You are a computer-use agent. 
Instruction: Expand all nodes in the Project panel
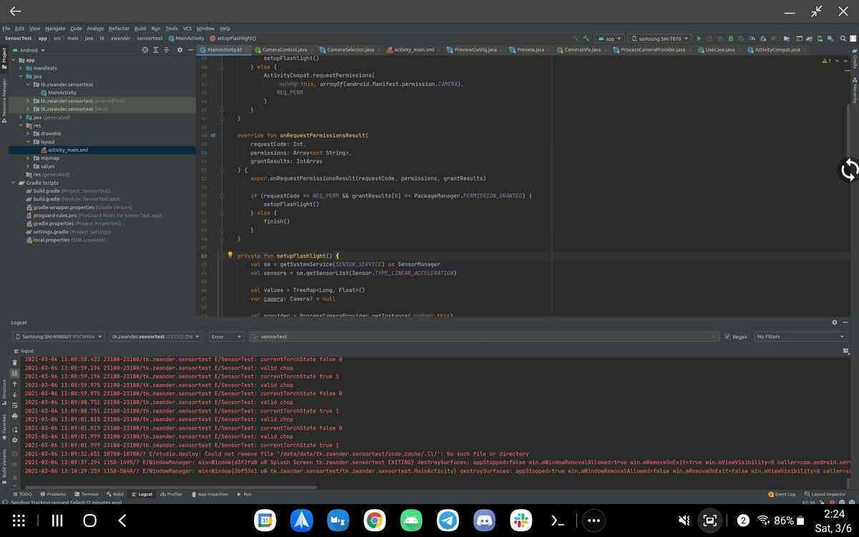[155, 50]
